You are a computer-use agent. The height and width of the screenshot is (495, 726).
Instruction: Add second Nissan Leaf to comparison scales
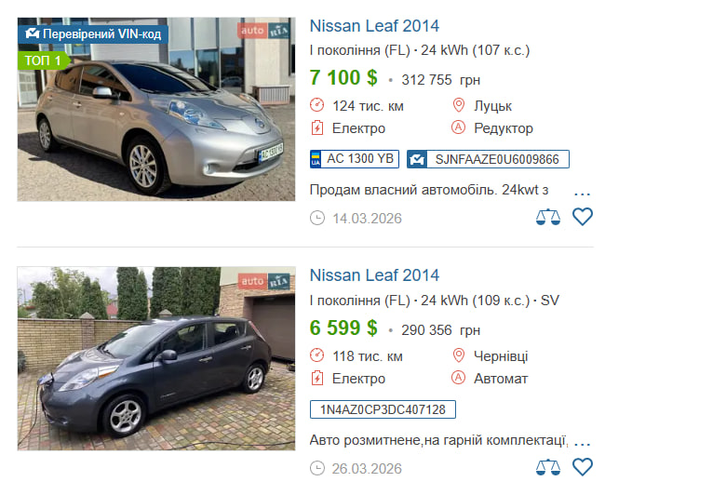pyautogui.click(x=548, y=467)
